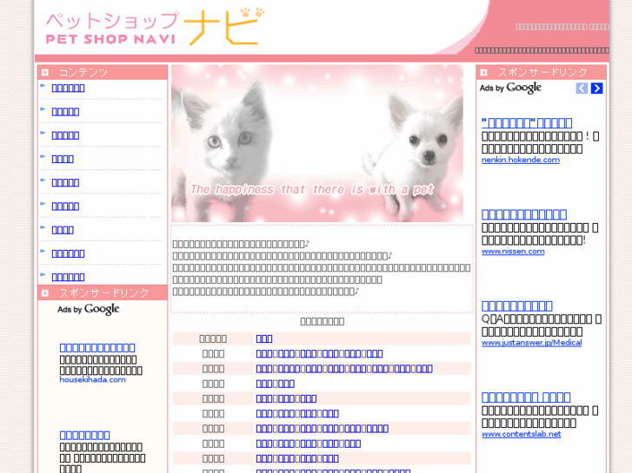Click the right sidebar スポンサードリンク header
The width and height of the screenshot is (632, 473).
click(541, 72)
